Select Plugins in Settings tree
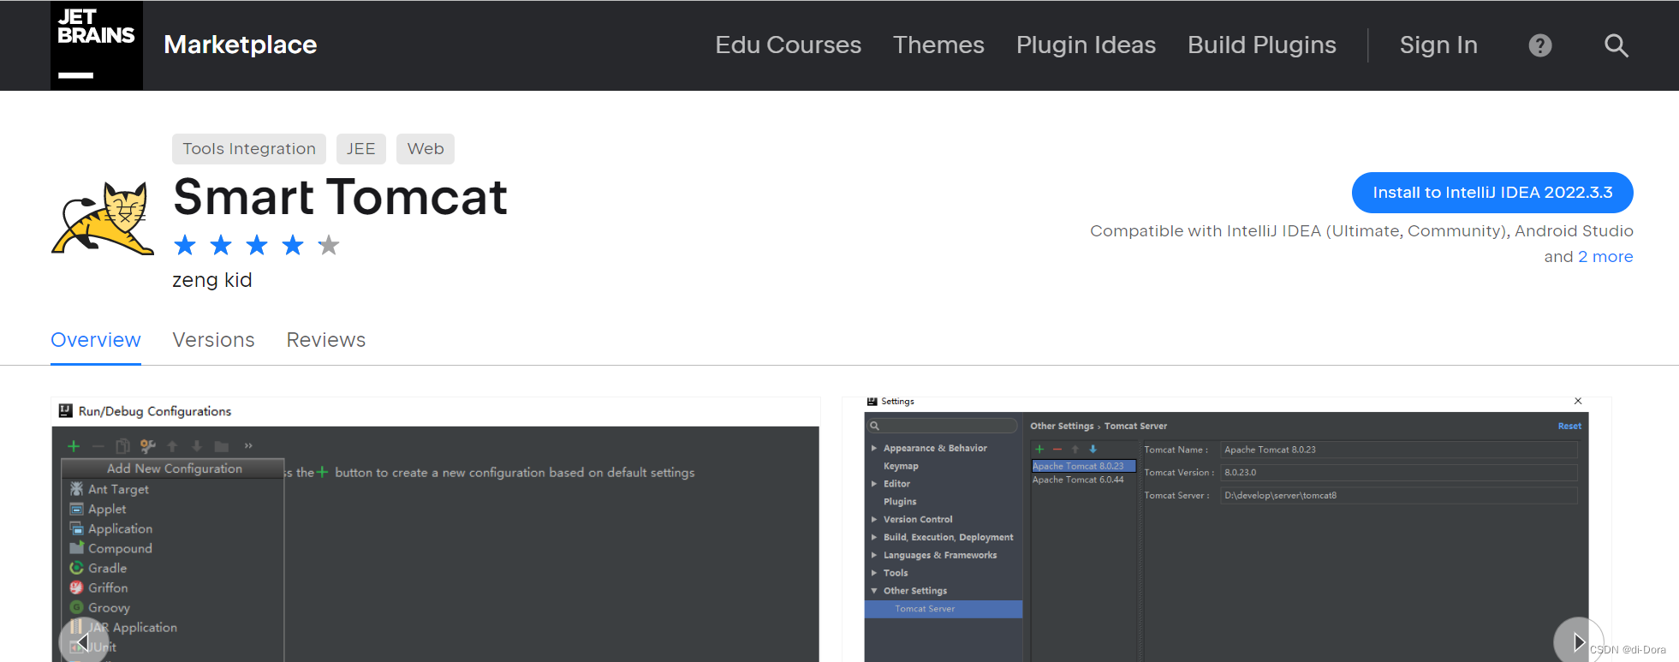1679x662 pixels. pyautogui.click(x=900, y=502)
